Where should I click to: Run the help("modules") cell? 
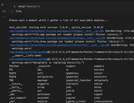(3, 5)
